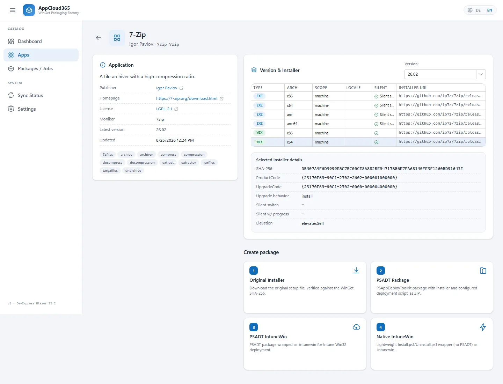Sort by the INSTALLER URL column header
The width and height of the screenshot is (503, 384).
tap(441, 88)
